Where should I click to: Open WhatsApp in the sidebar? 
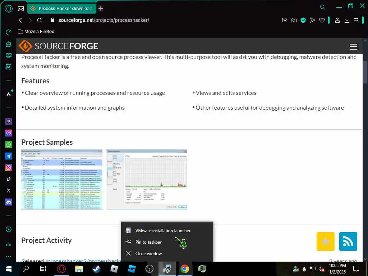pos(9,144)
